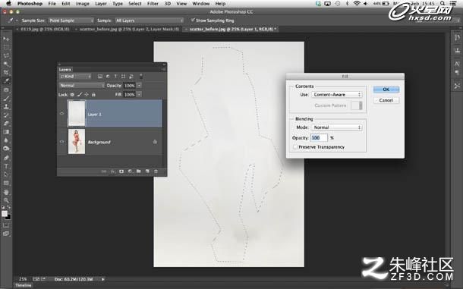The height and width of the screenshot is (289, 463).
Task: Switch to the 0119.jpg document tab
Action: coord(45,30)
